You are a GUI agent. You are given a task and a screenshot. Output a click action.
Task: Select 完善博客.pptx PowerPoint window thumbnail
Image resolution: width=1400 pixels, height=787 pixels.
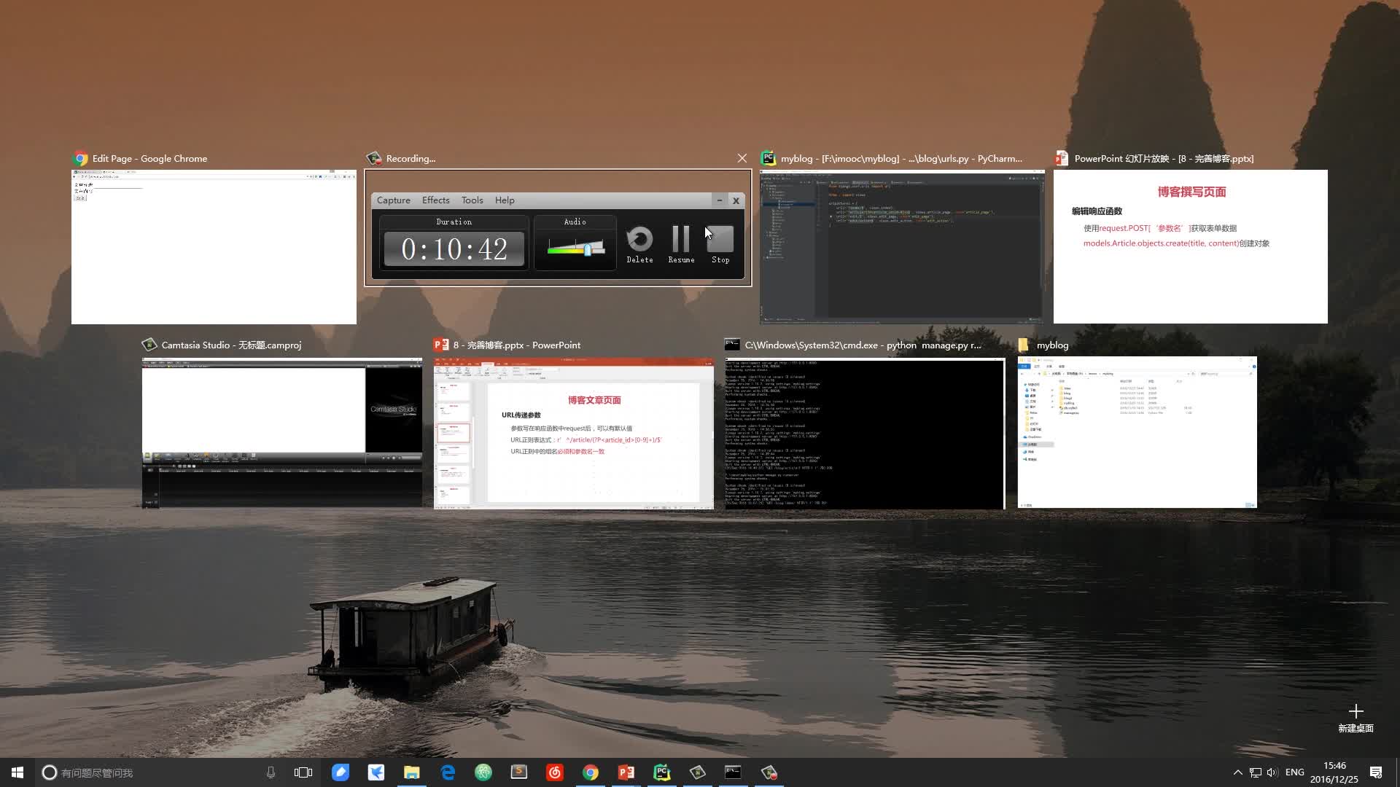coord(574,433)
